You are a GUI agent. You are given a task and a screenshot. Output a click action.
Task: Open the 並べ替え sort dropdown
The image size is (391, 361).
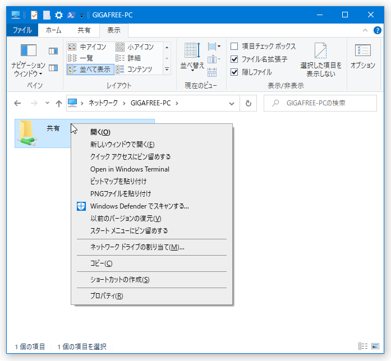point(192,57)
